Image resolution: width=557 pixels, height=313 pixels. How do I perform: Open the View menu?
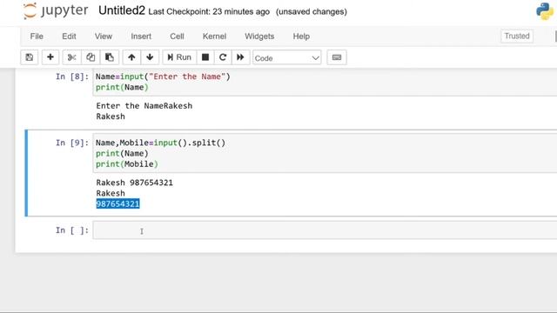pyautogui.click(x=104, y=37)
